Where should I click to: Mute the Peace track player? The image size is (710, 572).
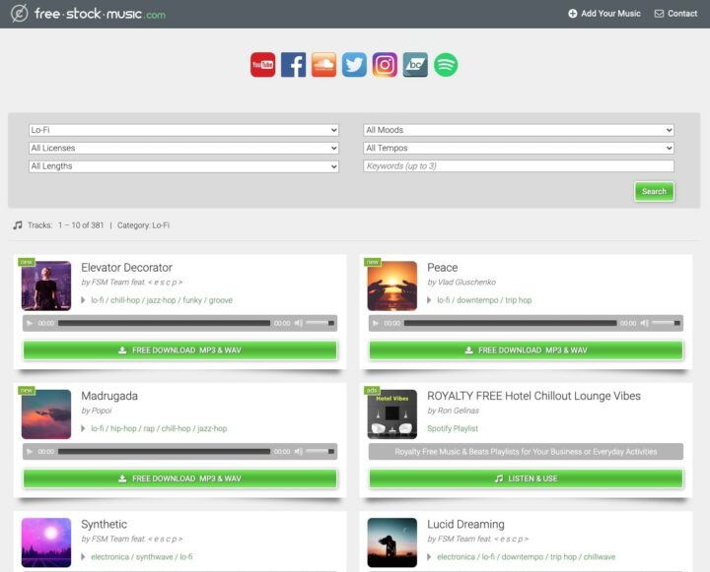point(644,323)
